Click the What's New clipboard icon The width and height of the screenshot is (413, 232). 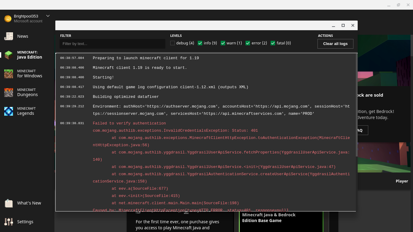tap(8, 203)
